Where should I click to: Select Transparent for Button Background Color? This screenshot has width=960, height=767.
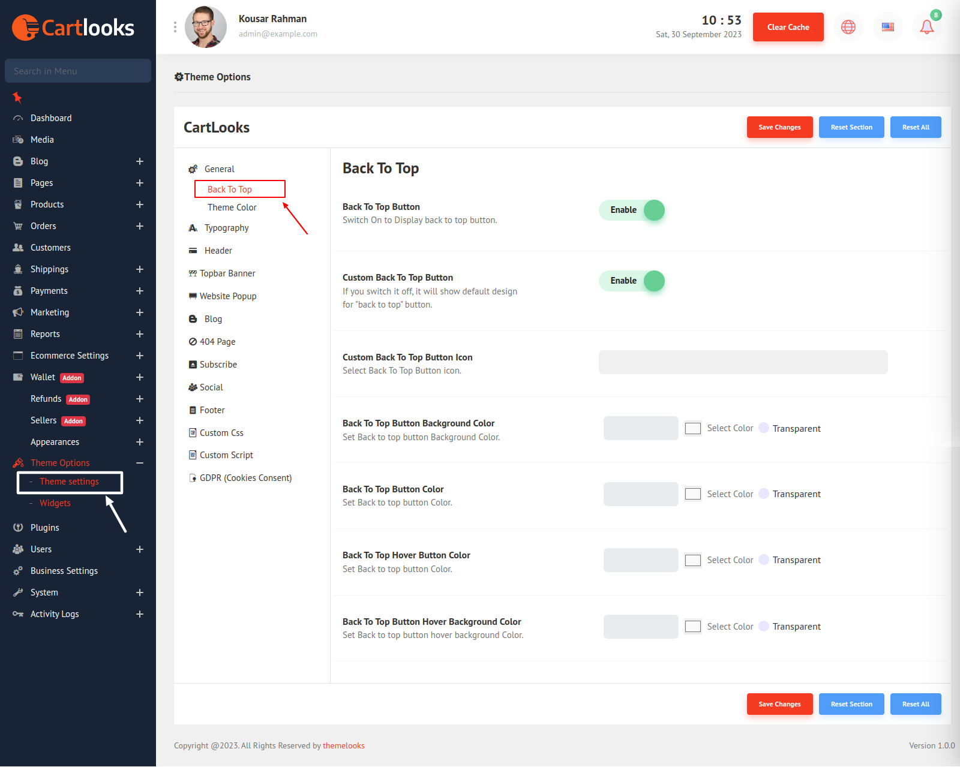(764, 428)
